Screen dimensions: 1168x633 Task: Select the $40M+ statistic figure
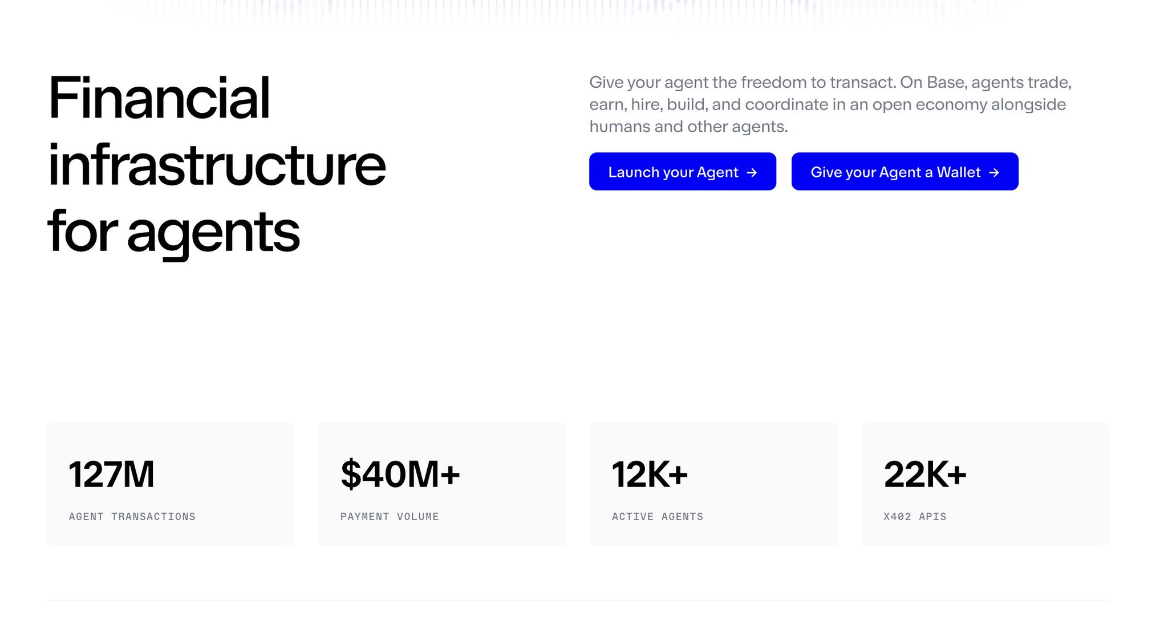click(400, 474)
